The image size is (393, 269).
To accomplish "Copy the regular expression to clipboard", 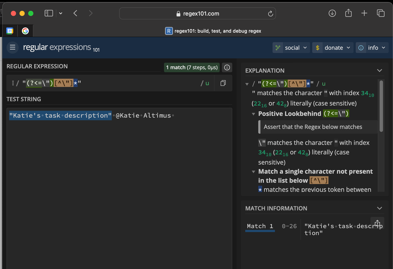I will coord(223,83).
